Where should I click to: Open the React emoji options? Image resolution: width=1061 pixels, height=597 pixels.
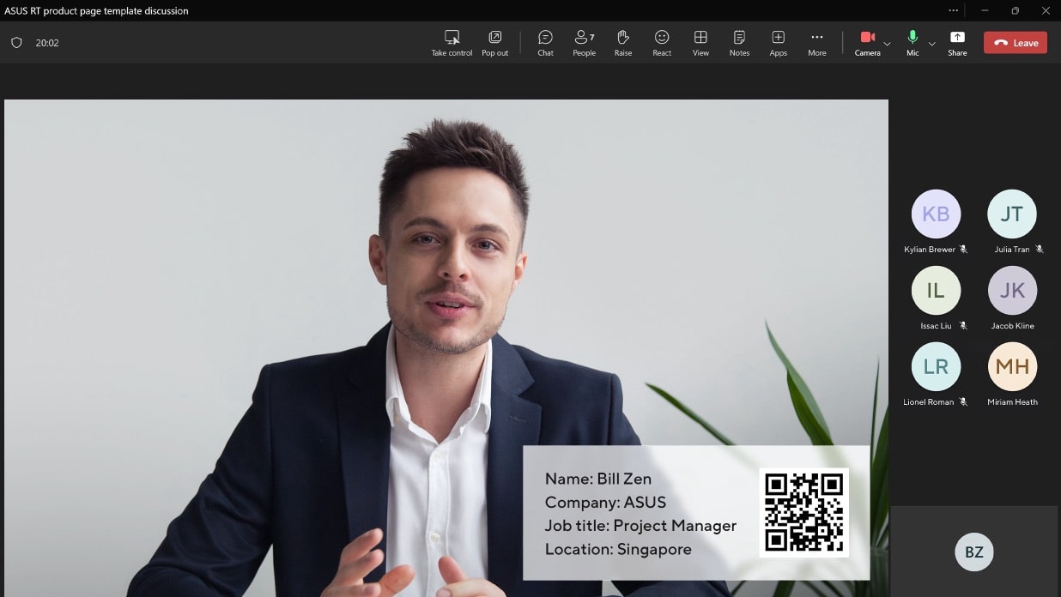pyautogui.click(x=662, y=43)
